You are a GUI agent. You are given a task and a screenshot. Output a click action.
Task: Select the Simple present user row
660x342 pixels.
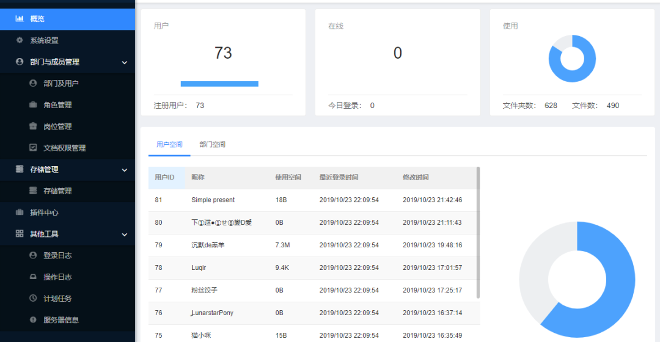pyautogui.click(x=213, y=200)
